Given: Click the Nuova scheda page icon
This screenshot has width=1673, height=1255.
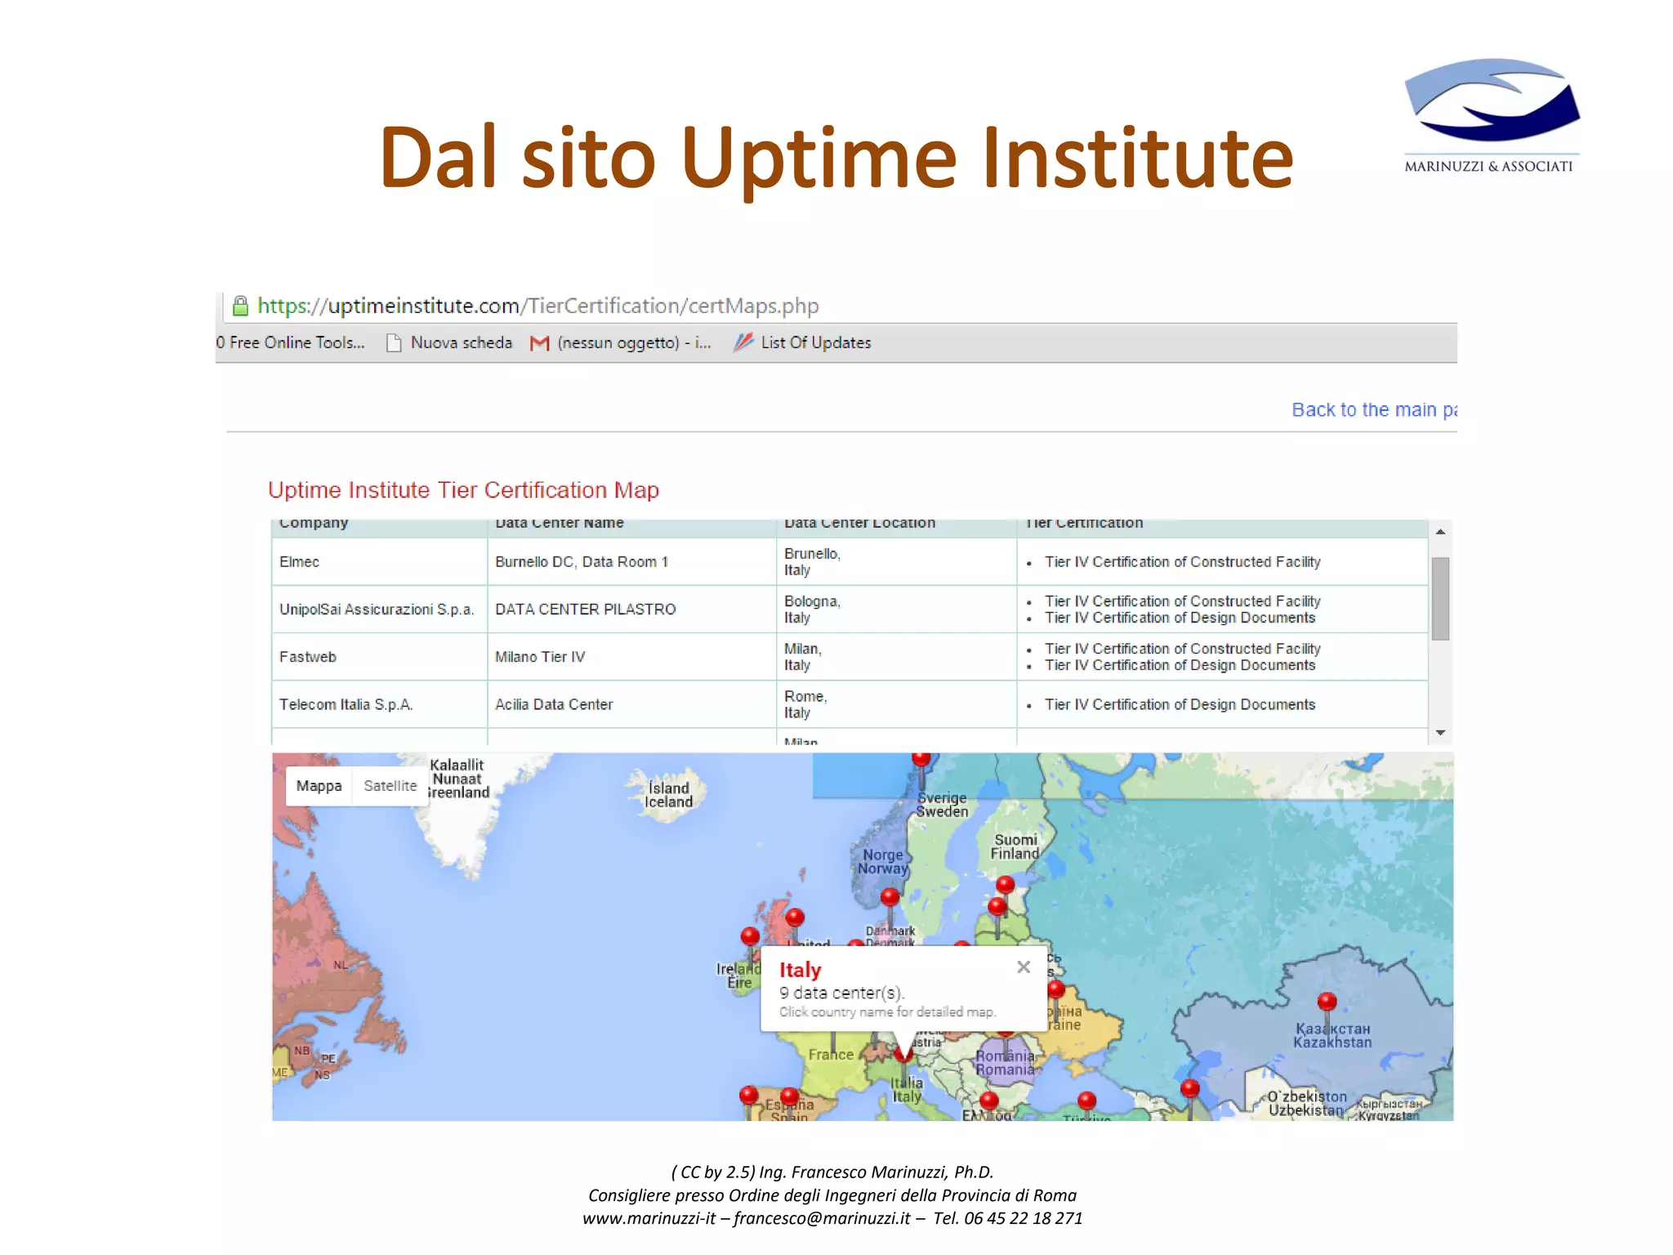Looking at the screenshot, I should tap(394, 343).
